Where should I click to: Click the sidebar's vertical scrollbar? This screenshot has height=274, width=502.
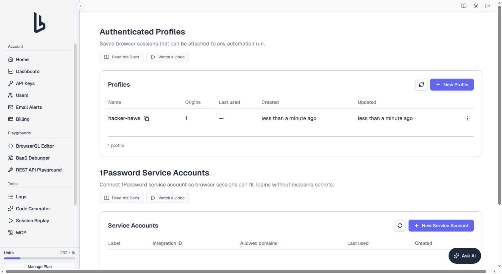tap(75, 124)
